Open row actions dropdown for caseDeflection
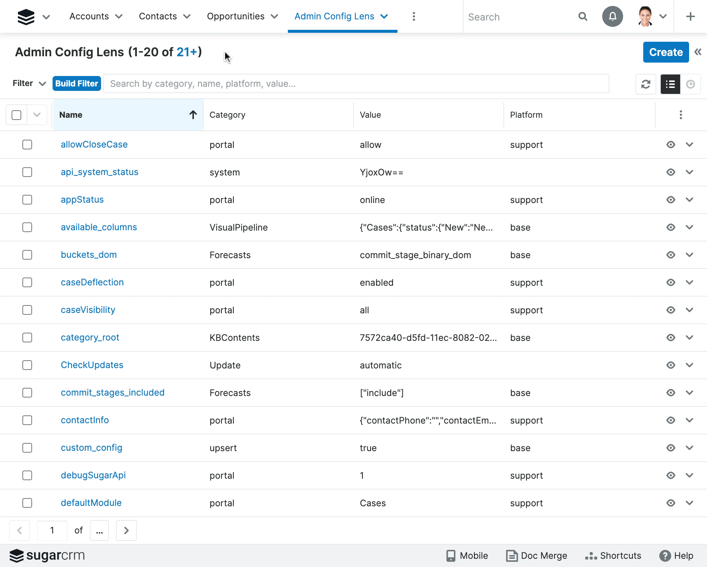The width and height of the screenshot is (707, 567). pos(689,282)
